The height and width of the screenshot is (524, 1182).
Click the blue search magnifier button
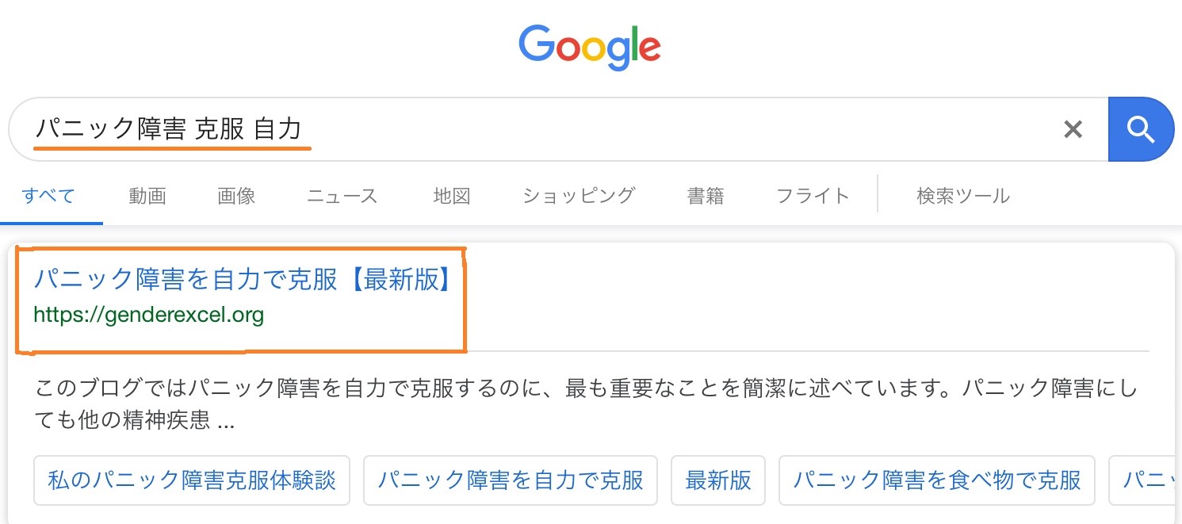(1140, 129)
